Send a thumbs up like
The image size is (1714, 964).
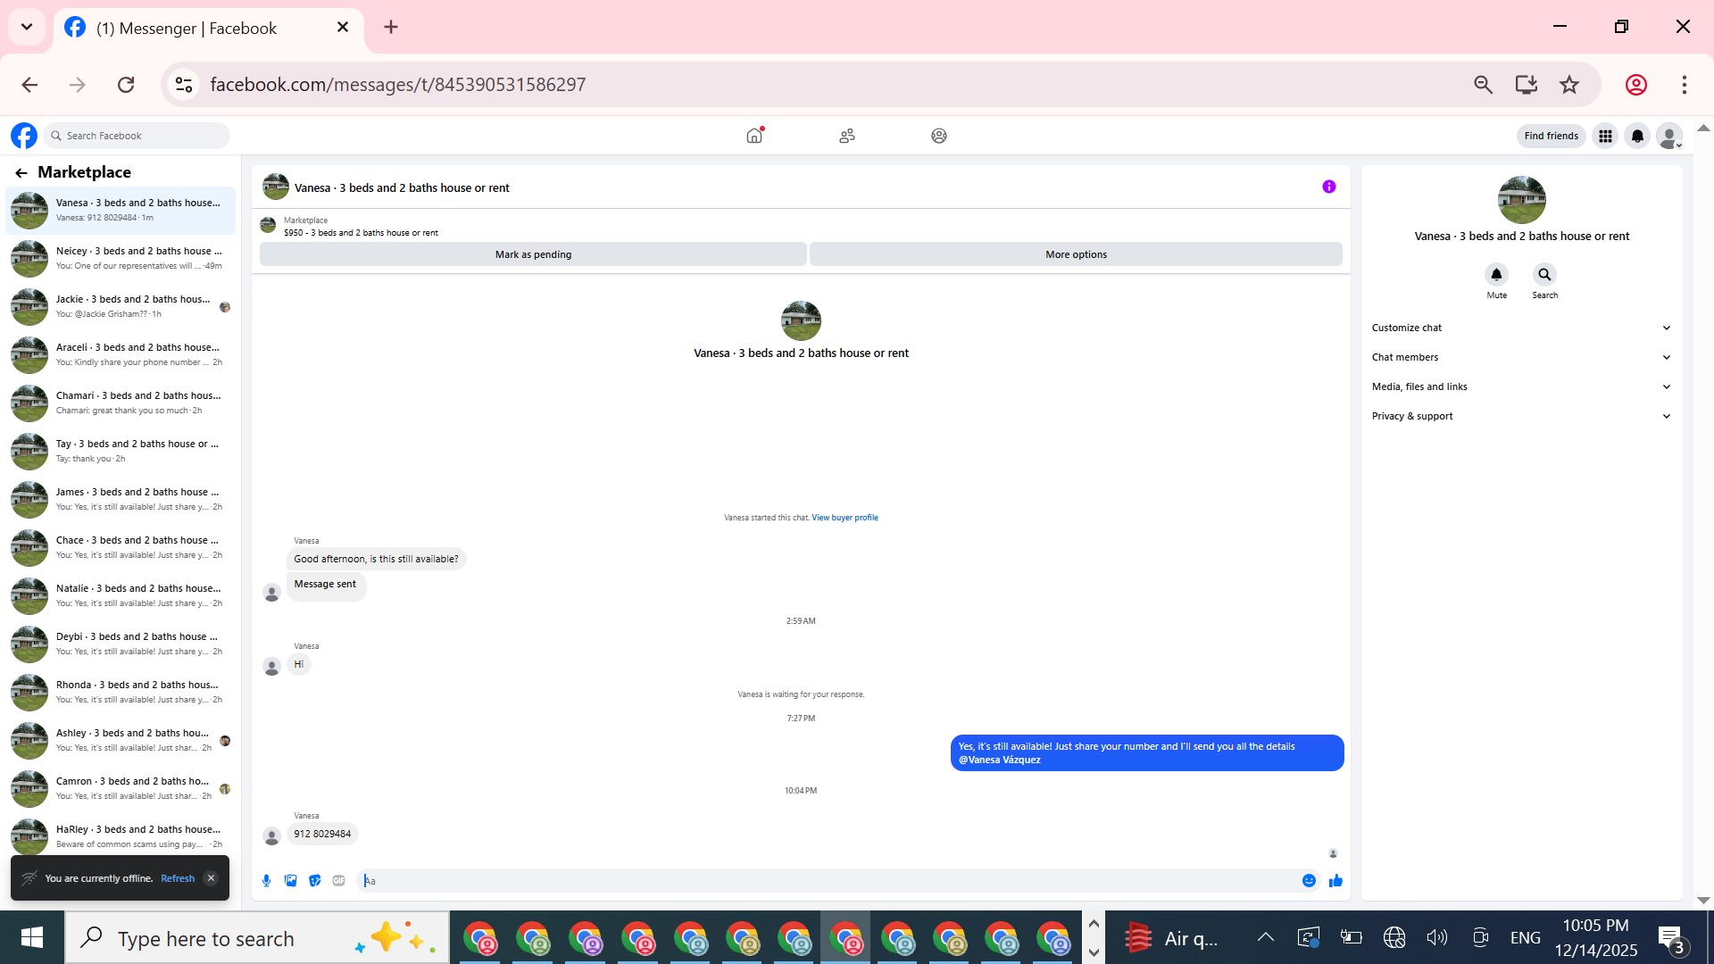[1335, 881]
